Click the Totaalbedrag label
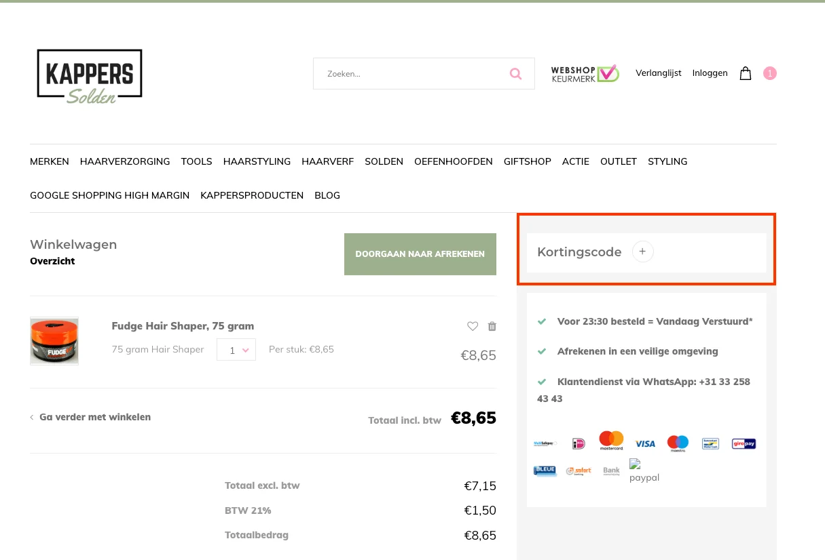Image resolution: width=825 pixels, height=560 pixels. click(x=257, y=535)
